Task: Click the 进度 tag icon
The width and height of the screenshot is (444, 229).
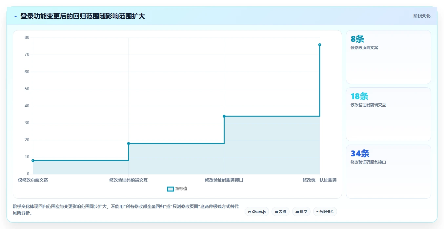Action: (x=297, y=212)
